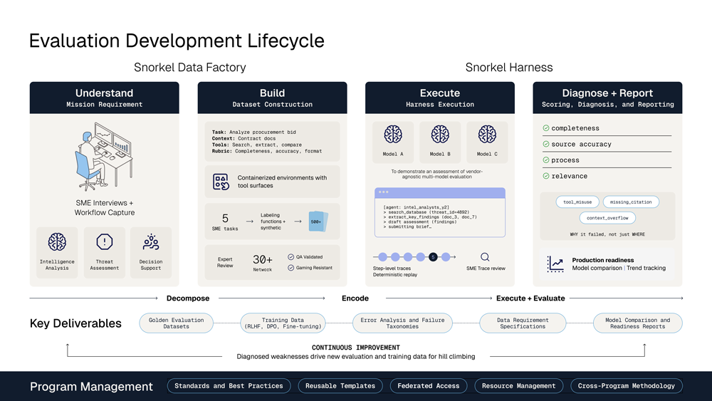Click the SME analyst at desk illustration

pos(104,156)
